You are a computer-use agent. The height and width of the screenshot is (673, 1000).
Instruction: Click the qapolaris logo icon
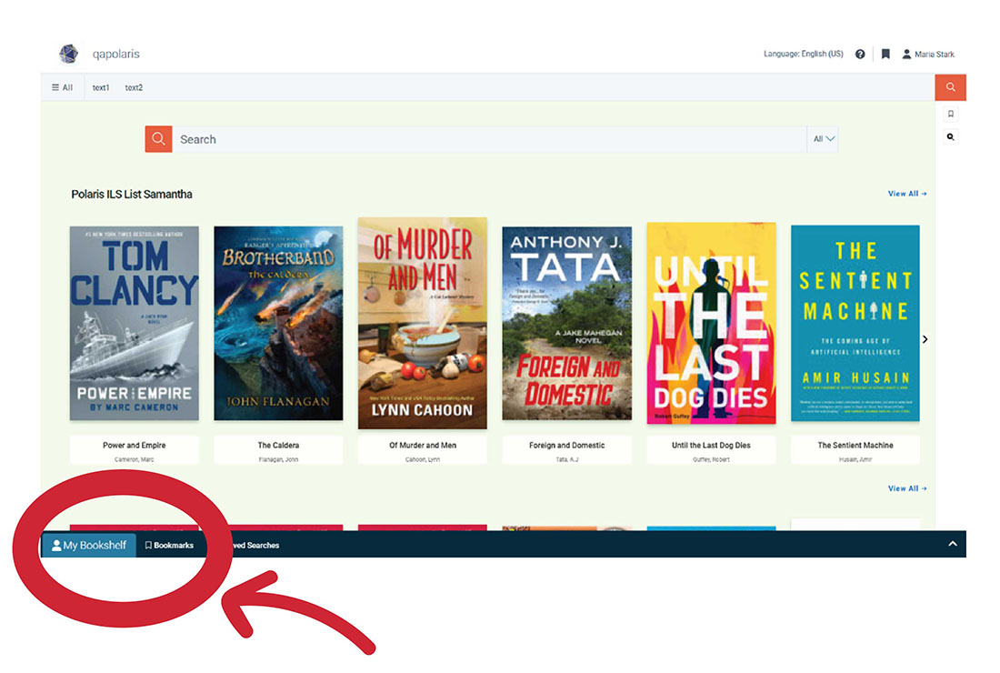pos(68,54)
